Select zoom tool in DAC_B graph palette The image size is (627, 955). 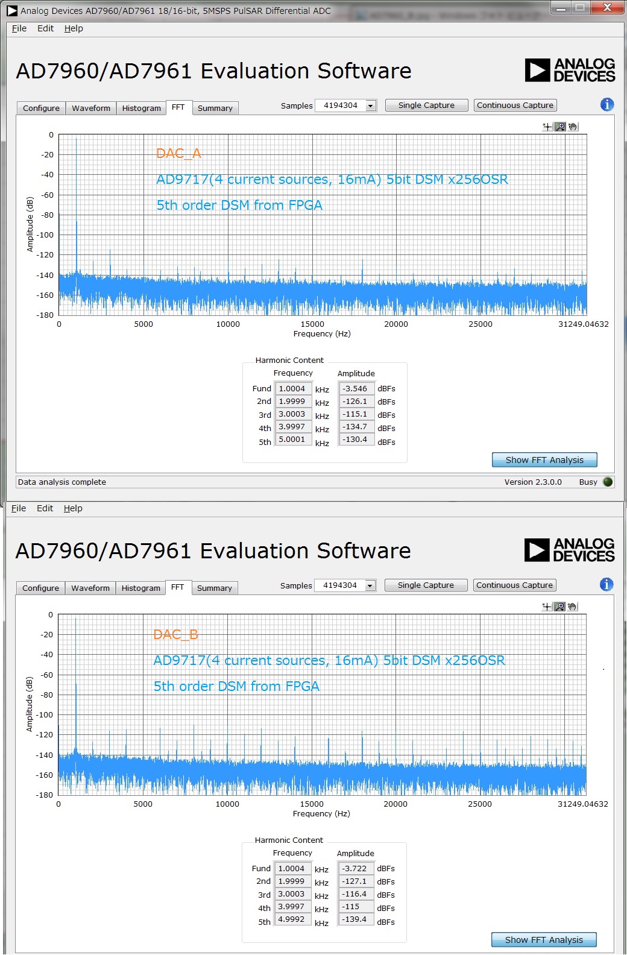pos(559,607)
